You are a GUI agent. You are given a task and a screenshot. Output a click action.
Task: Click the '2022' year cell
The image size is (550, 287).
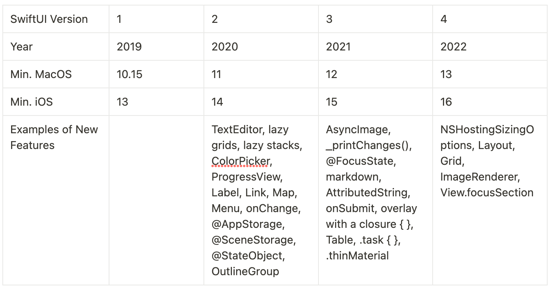pos(454,47)
